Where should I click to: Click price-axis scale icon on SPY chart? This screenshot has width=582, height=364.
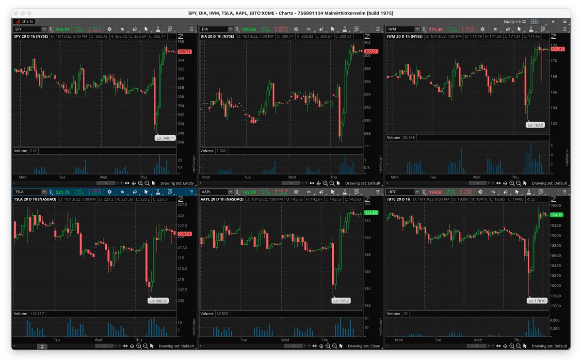[181, 37]
